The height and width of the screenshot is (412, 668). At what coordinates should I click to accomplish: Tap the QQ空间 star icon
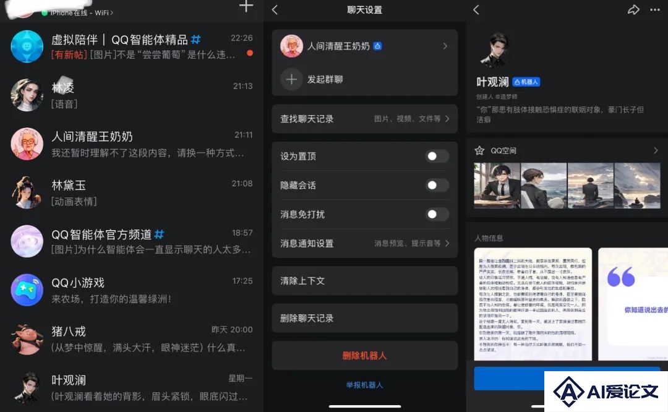[480, 150]
